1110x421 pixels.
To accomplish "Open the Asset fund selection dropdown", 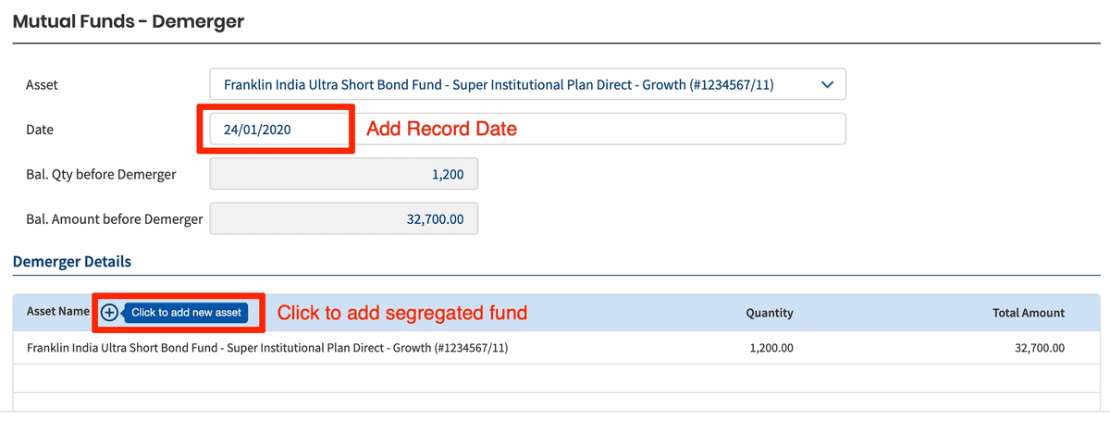I will click(527, 85).
